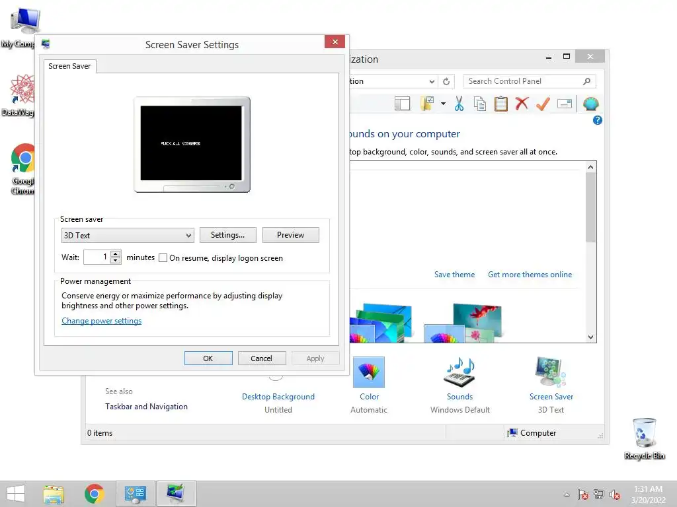Click the theme list scrollbar thumb
Viewport: 677px width, 507px height.
[590, 207]
